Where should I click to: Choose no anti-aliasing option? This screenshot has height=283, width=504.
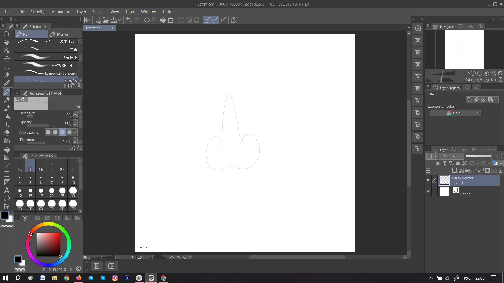tap(48, 132)
